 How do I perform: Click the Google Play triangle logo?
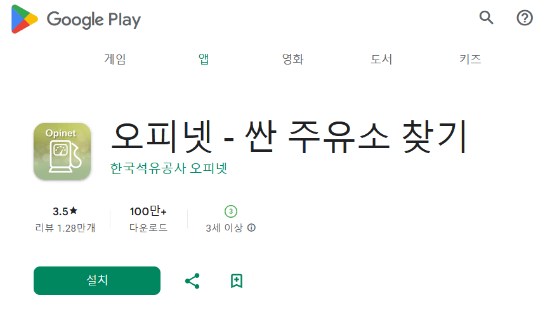click(x=24, y=19)
